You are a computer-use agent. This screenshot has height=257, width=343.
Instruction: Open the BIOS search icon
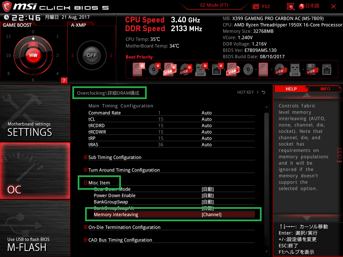click(x=290, y=7)
